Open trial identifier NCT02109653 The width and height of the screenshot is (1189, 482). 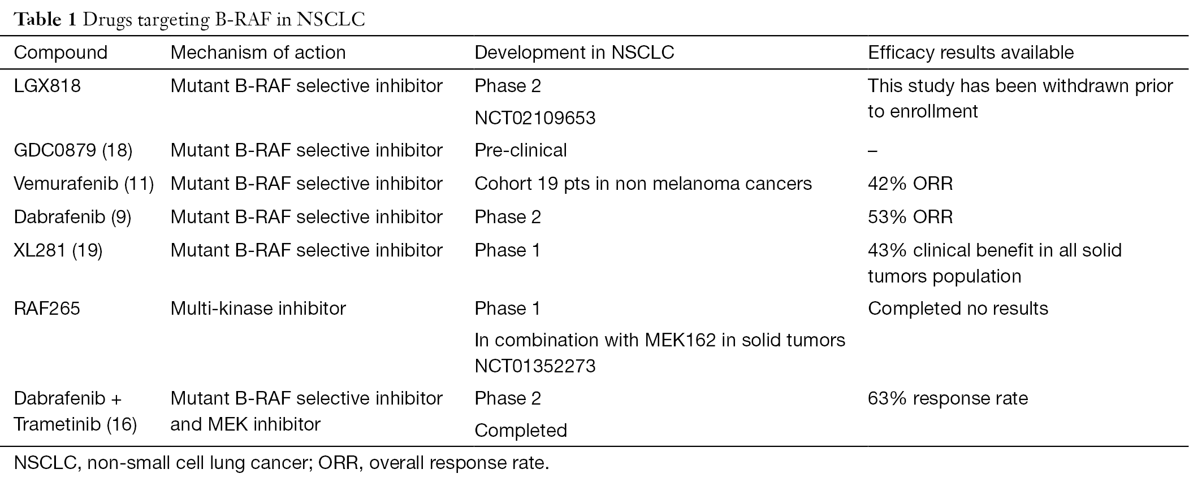pyautogui.click(x=535, y=118)
